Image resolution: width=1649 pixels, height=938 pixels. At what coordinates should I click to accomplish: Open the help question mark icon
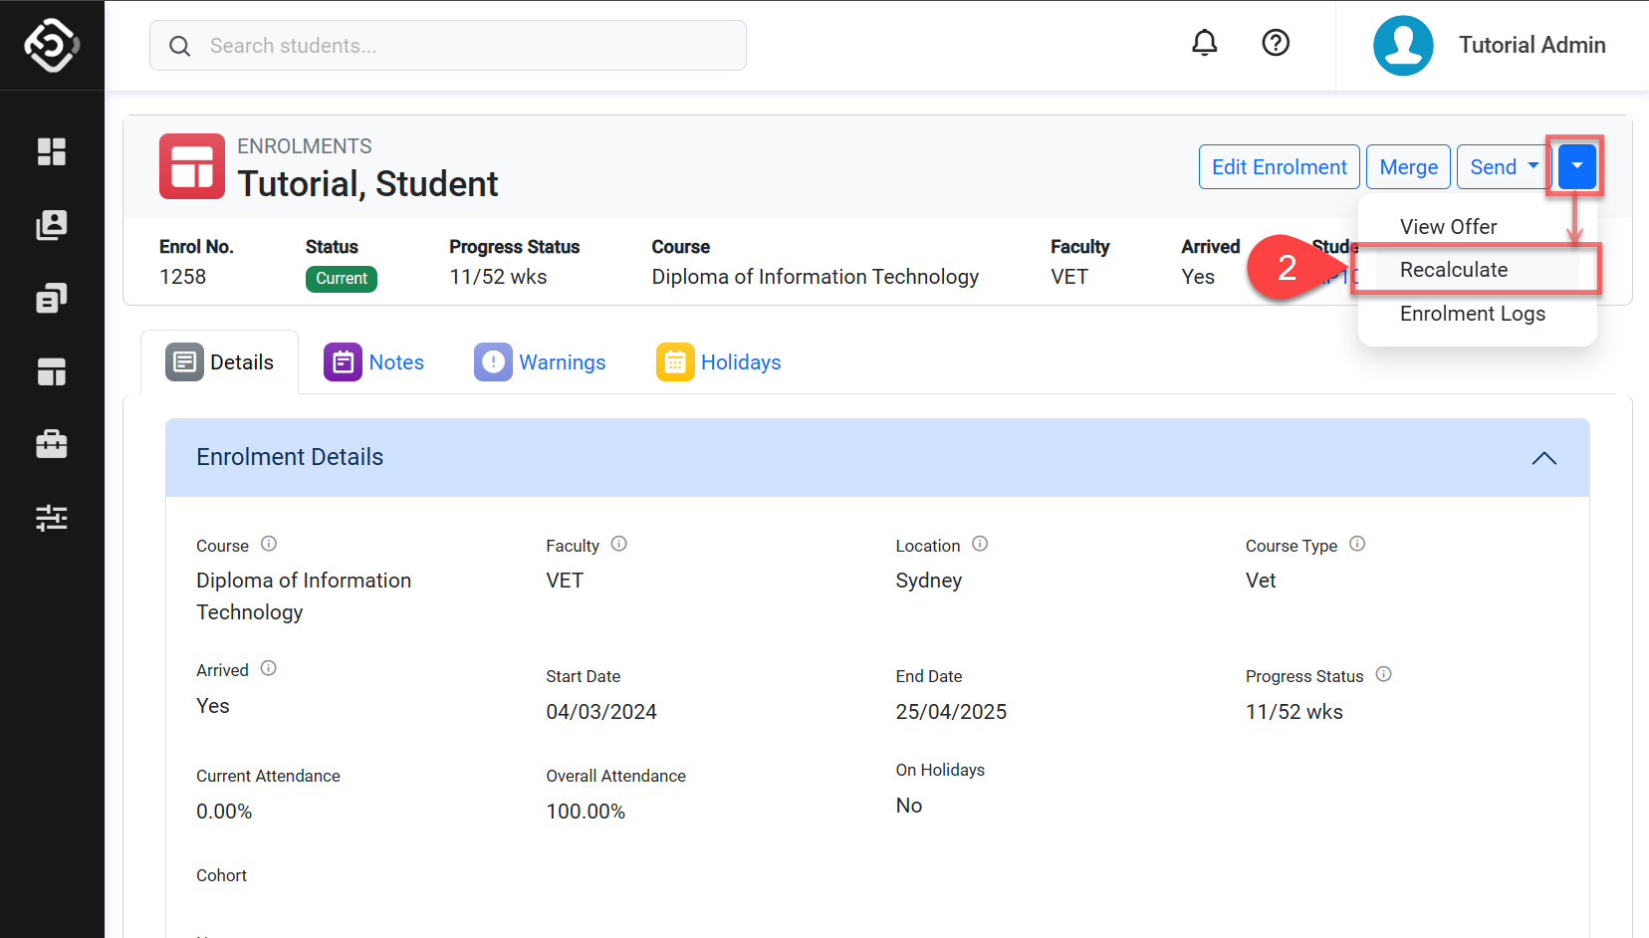click(1276, 43)
